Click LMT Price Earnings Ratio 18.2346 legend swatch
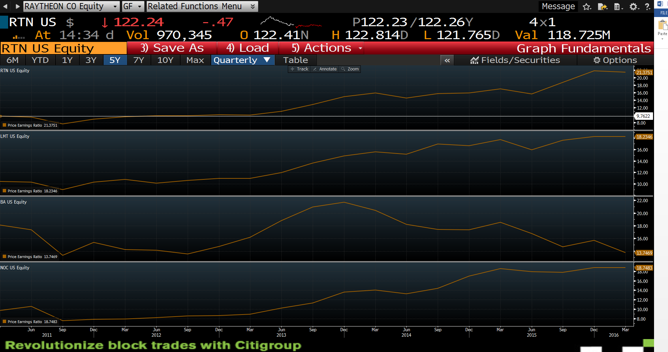 4,191
